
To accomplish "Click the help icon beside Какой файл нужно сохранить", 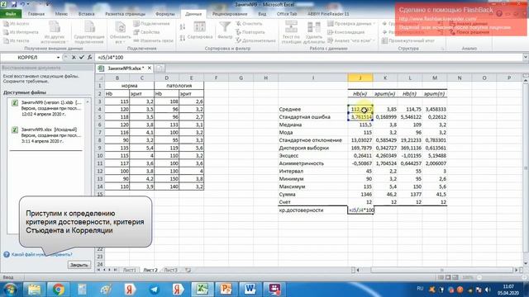I will pos(7,255).
